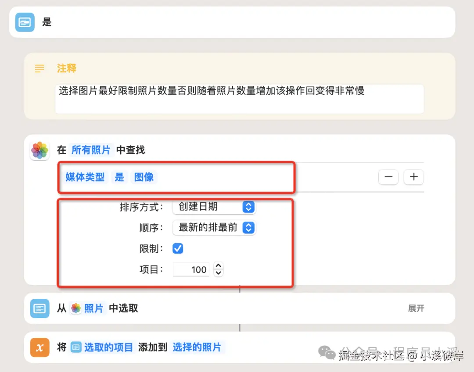The width and height of the screenshot is (474, 372).
Task: Click the Photos app icon in the 查找 action
Action: coord(39,150)
